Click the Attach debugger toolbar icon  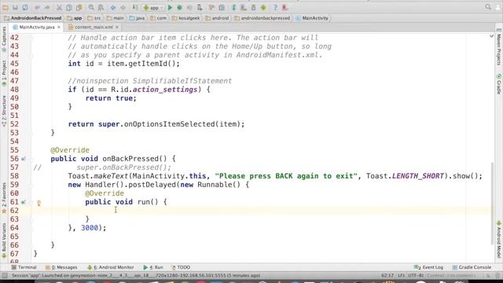(x=200, y=7)
